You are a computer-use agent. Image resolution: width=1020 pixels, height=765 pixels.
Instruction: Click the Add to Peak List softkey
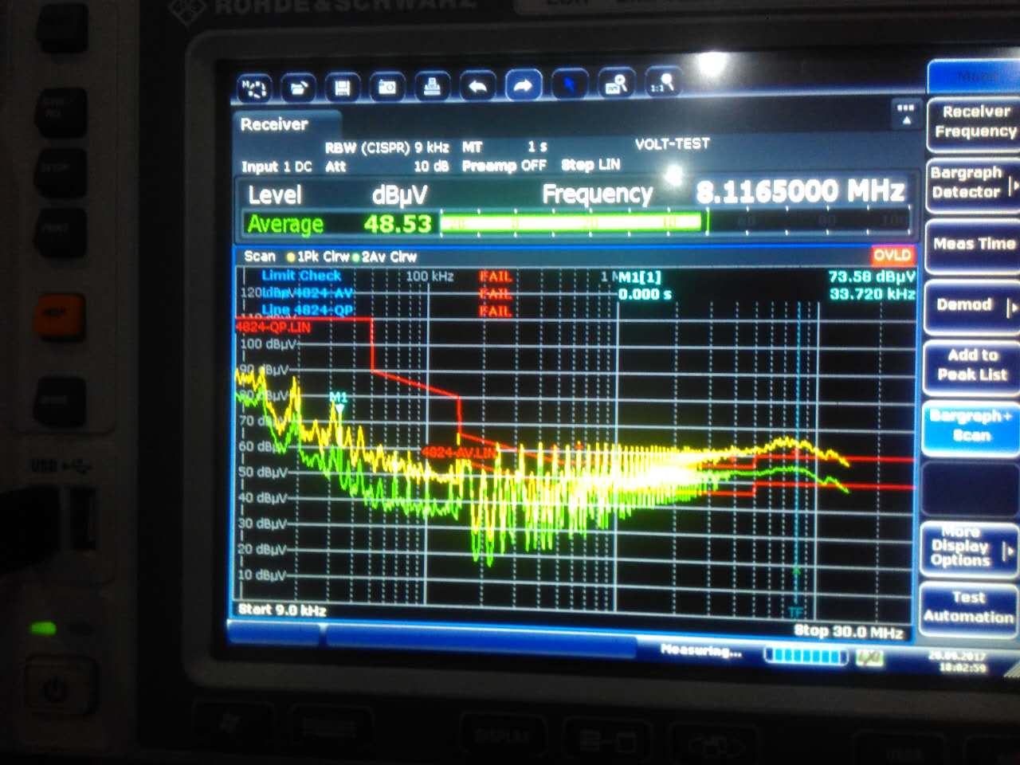click(972, 366)
